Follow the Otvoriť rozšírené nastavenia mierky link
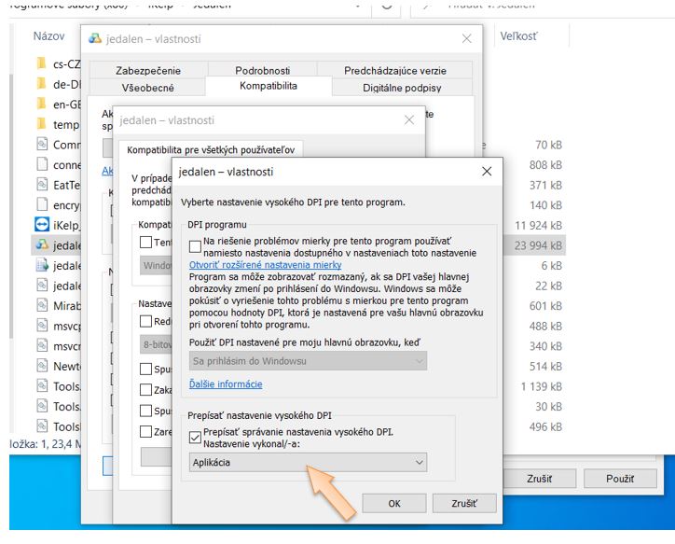 (x=265, y=265)
